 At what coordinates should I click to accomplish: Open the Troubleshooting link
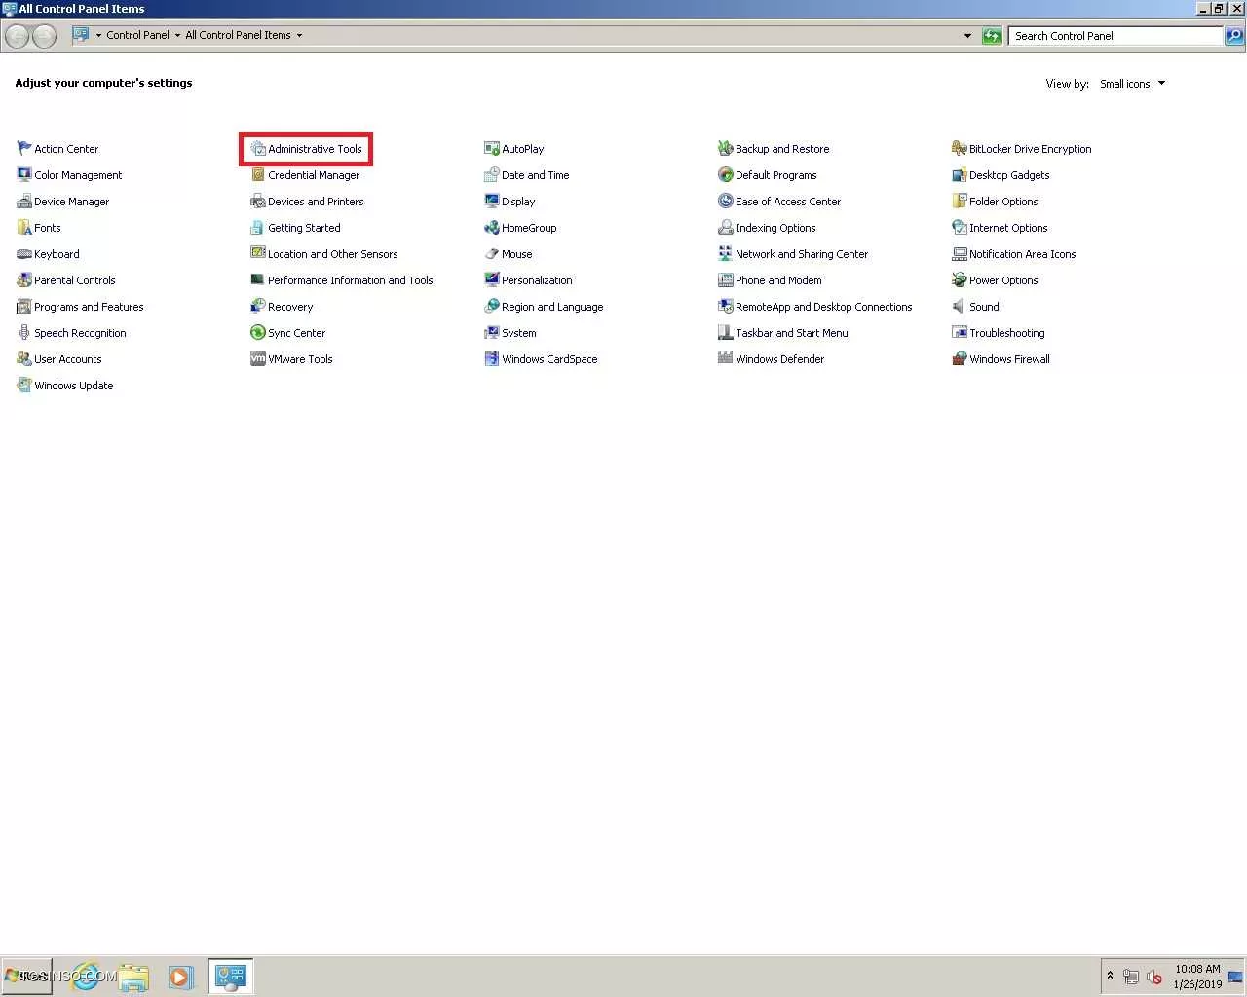[1007, 333]
